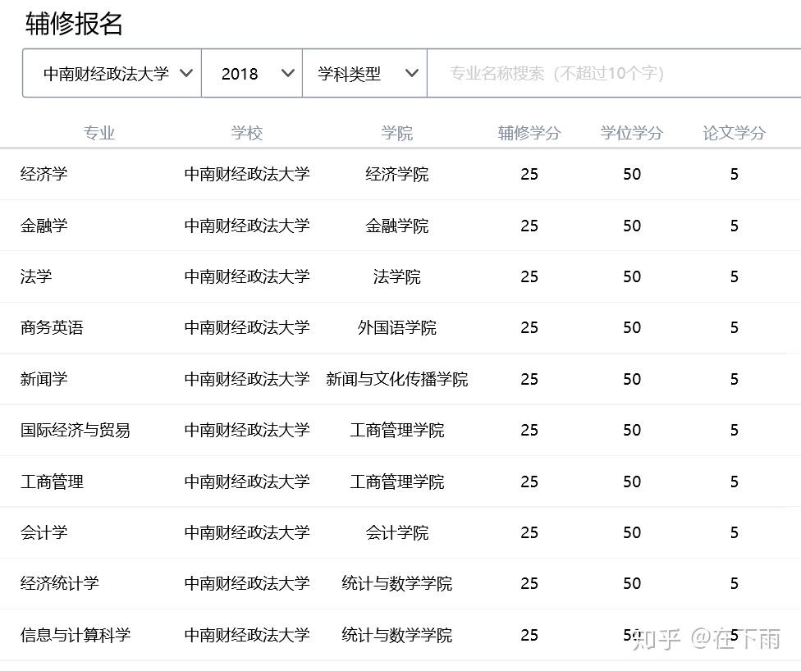Open the 2018 year dropdown
Image resolution: width=801 pixels, height=671 pixels.
pyautogui.click(x=252, y=73)
